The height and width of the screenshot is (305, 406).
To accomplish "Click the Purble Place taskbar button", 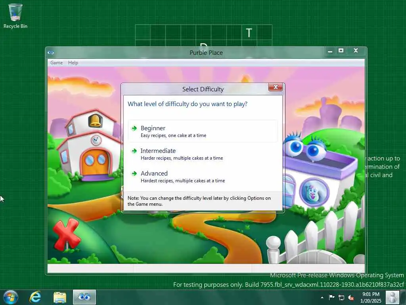I will [x=84, y=297].
